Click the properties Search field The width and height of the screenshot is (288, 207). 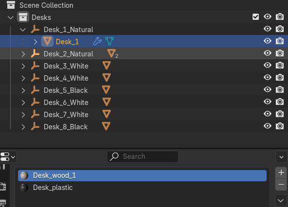coord(143,156)
